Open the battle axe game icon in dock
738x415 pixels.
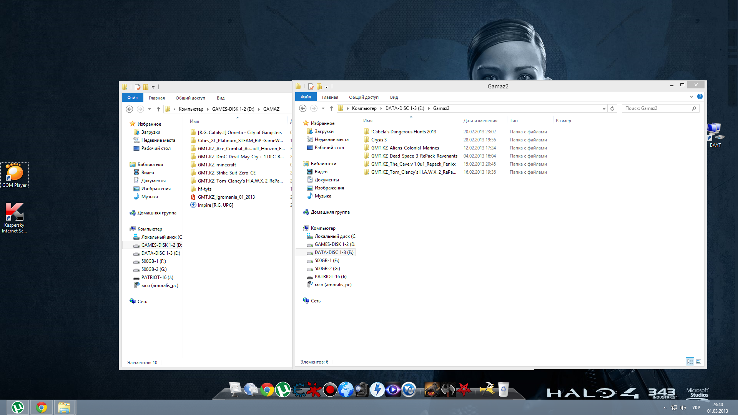point(448,390)
